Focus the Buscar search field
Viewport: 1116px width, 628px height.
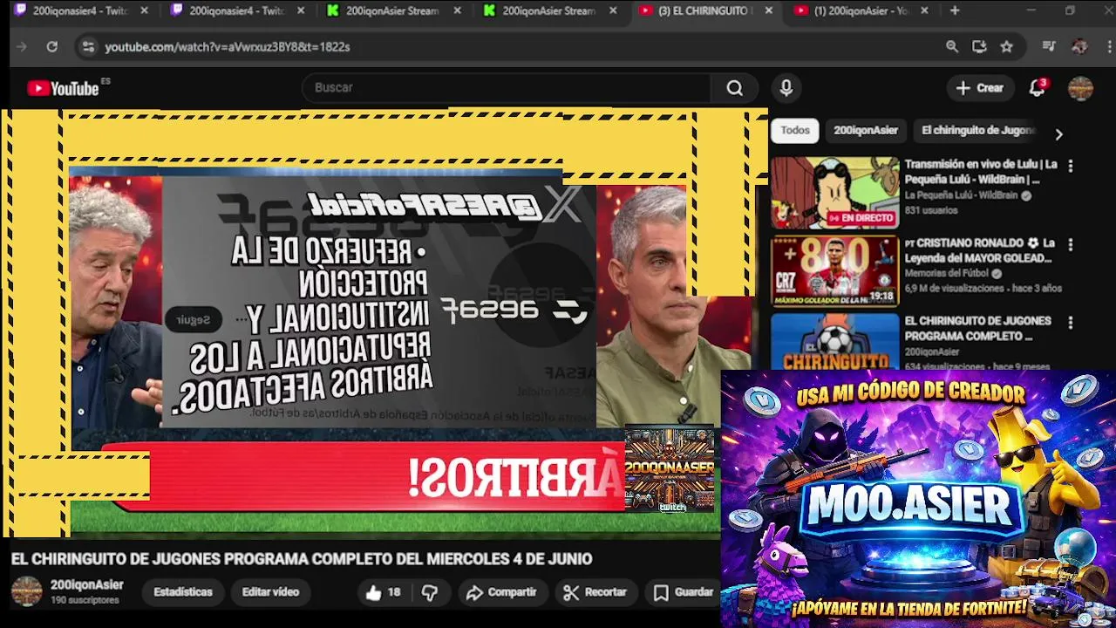click(506, 88)
